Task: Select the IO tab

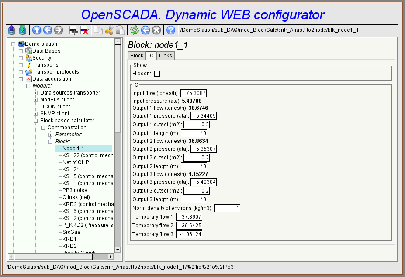Action: point(151,56)
